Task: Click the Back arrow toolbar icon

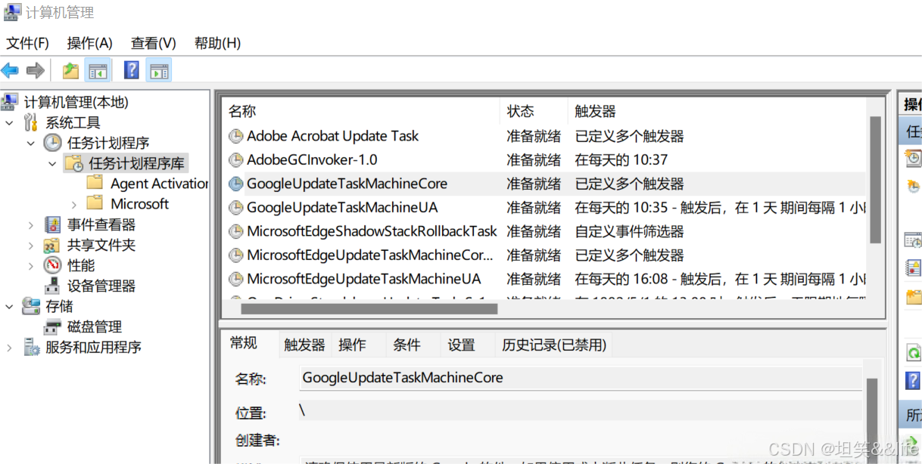Action: [10, 71]
